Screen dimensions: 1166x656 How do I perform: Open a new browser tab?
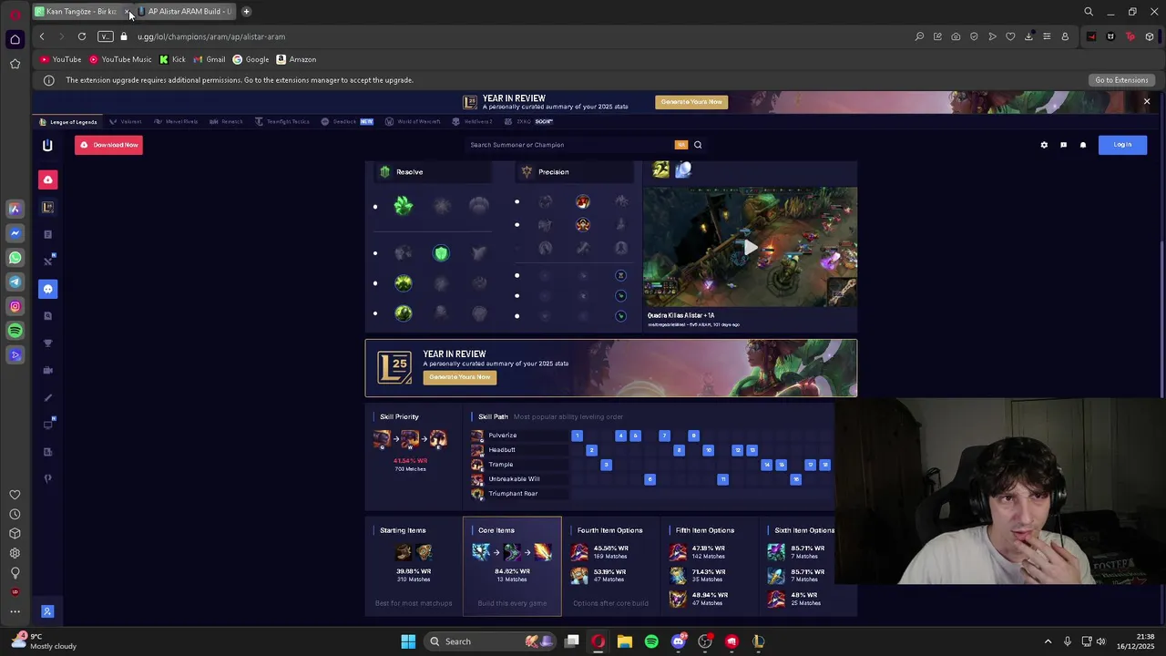(246, 11)
